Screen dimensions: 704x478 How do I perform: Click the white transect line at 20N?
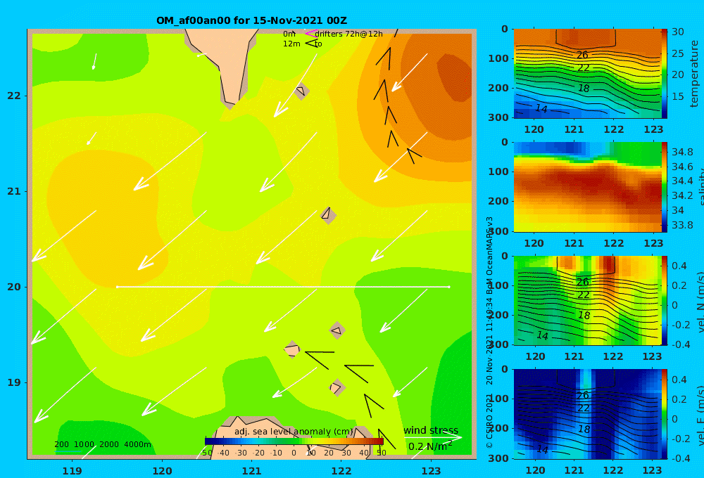click(283, 287)
